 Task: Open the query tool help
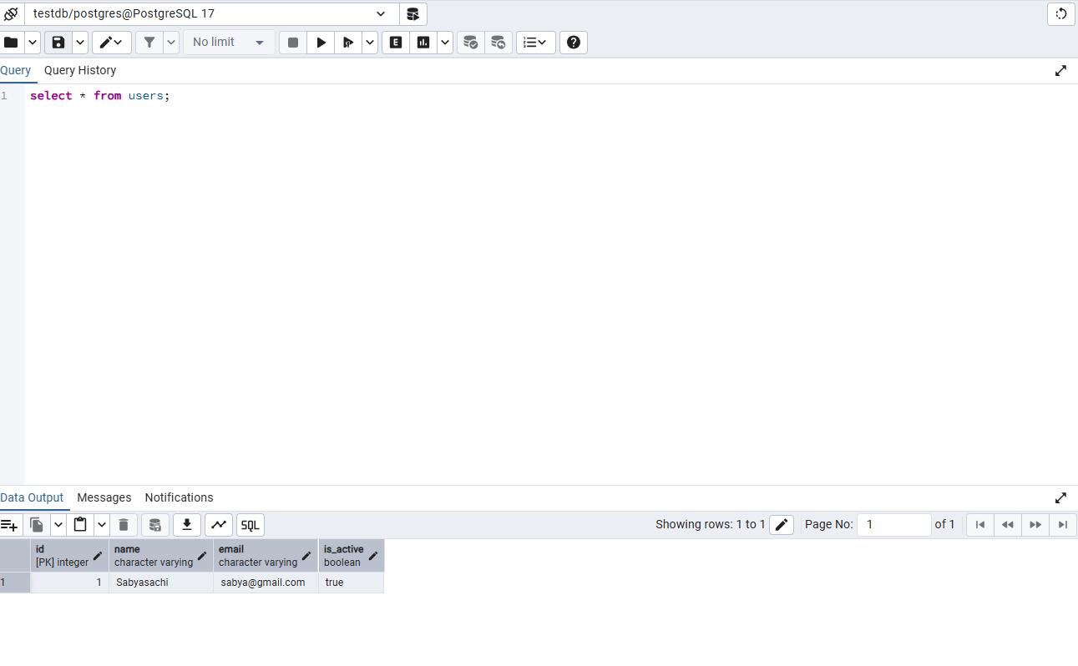click(x=574, y=43)
